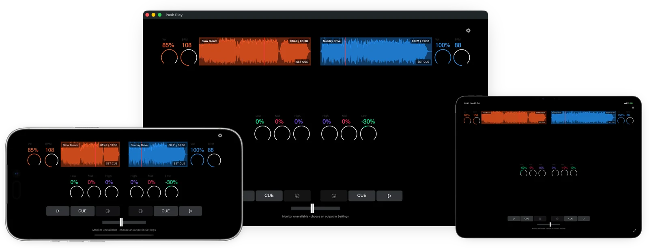649x248 pixels.
Task: Toggle left headphone monitor on the iPhone
Action: (x=107, y=211)
